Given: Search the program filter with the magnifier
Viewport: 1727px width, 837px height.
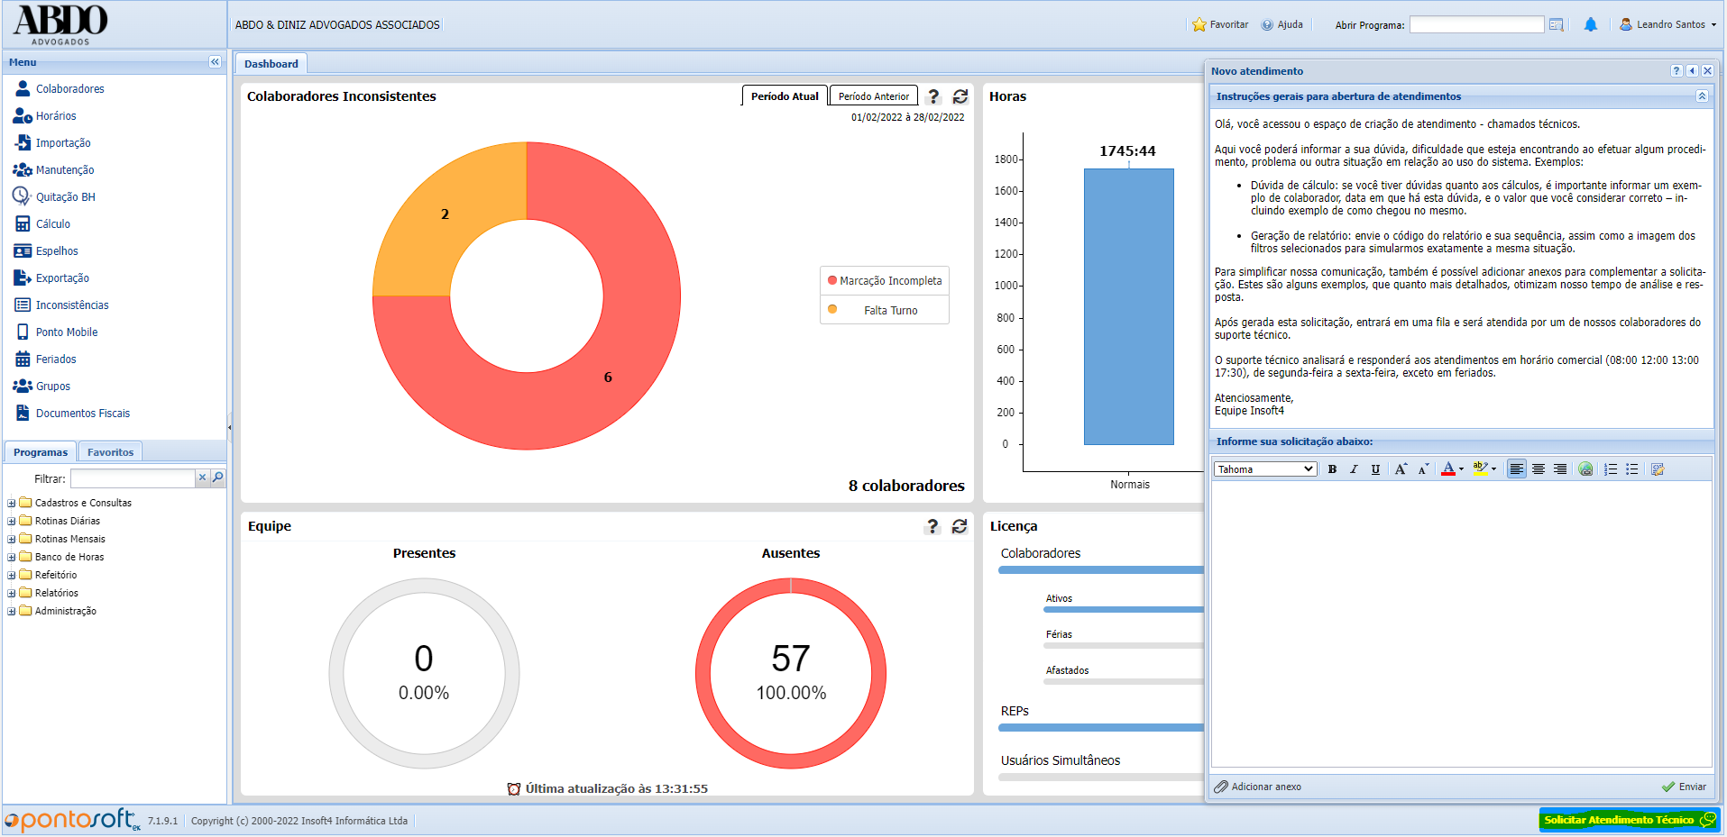Looking at the screenshot, I should coord(217,478).
